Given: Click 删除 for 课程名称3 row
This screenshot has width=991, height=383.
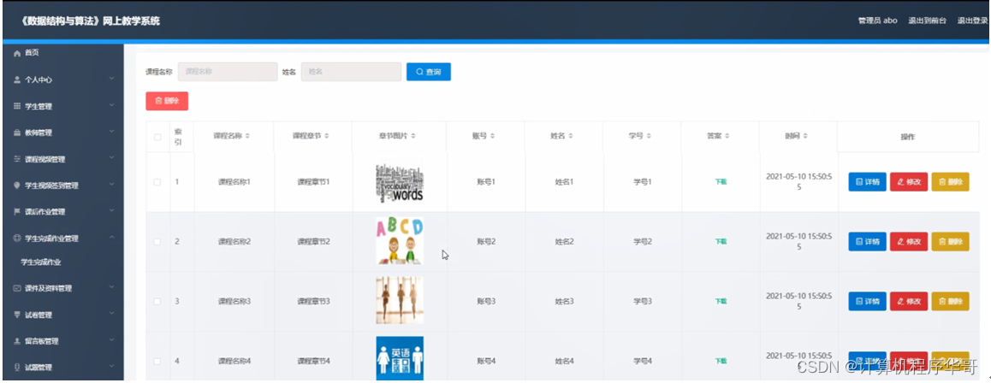Looking at the screenshot, I should [950, 302].
